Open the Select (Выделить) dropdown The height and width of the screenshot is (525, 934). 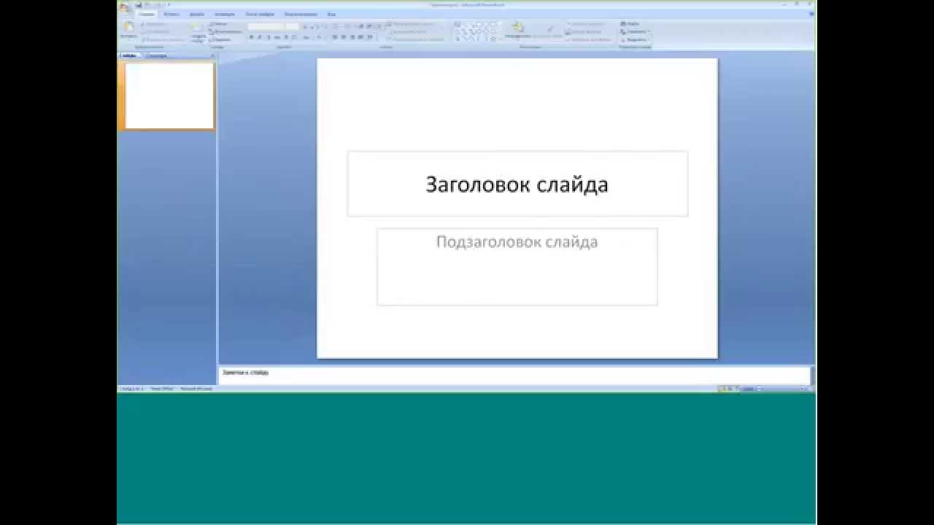click(x=634, y=39)
